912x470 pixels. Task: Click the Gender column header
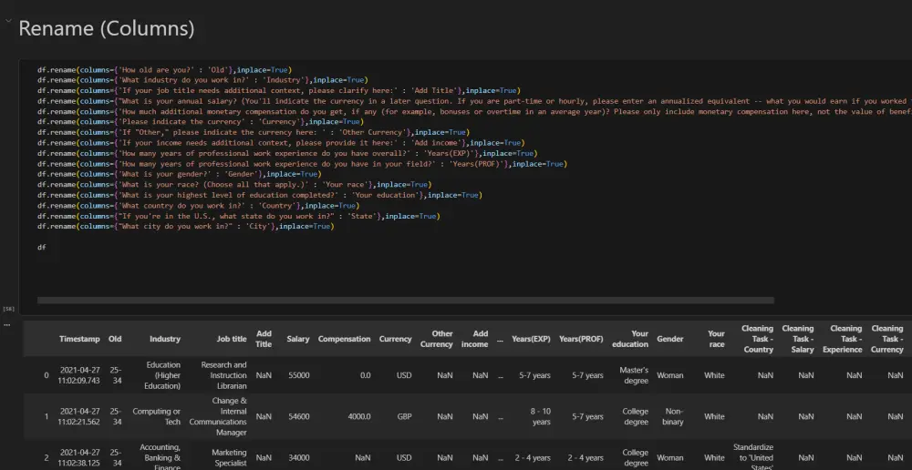point(670,339)
